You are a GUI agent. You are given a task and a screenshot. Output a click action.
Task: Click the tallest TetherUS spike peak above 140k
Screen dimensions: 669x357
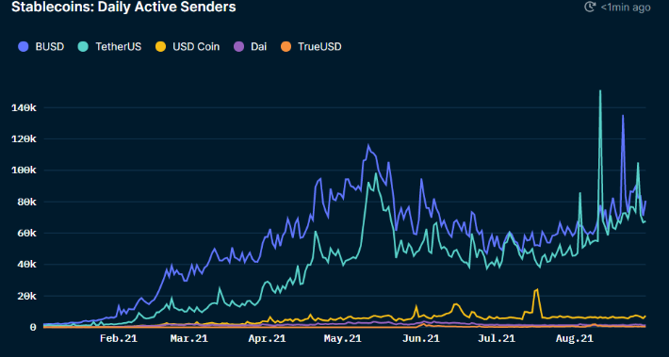pyautogui.click(x=600, y=90)
